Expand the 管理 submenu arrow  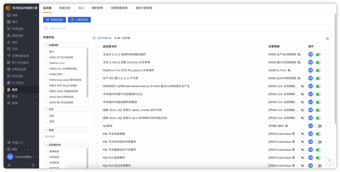point(36,103)
